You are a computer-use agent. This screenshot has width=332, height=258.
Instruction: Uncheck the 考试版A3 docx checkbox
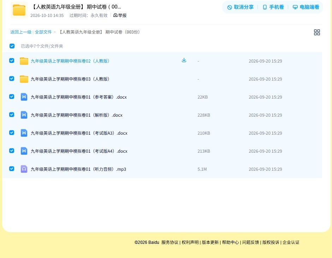click(x=12, y=133)
